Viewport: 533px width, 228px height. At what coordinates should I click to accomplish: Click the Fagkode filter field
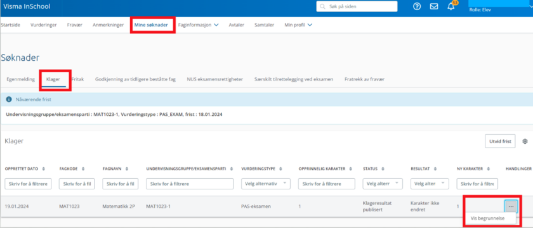tap(77, 184)
